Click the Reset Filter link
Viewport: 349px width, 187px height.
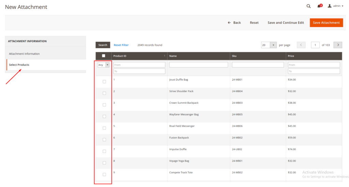click(121, 45)
